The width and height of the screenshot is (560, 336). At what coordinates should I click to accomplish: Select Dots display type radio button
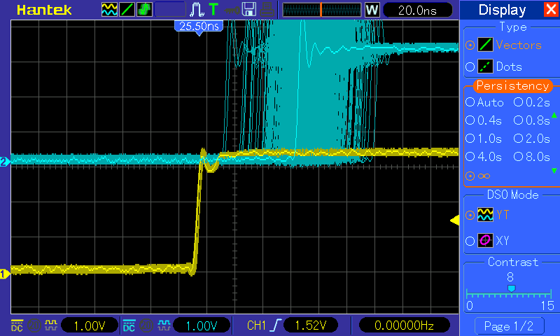click(470, 66)
